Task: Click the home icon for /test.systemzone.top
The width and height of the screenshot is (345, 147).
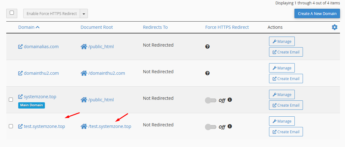Action: [x=84, y=126]
